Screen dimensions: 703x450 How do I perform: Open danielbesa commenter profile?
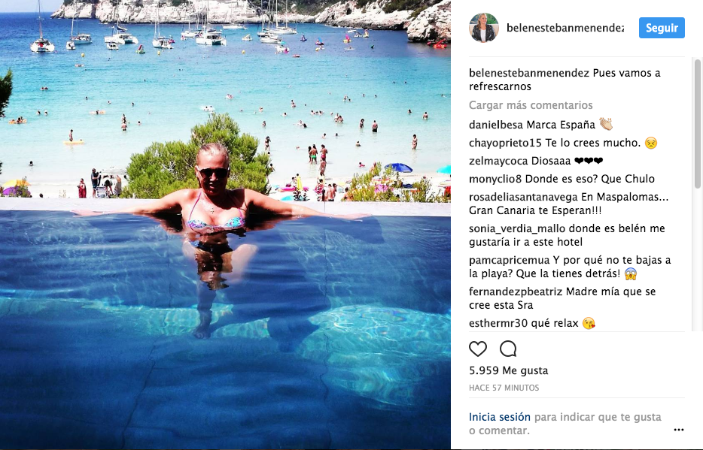pyautogui.click(x=496, y=125)
